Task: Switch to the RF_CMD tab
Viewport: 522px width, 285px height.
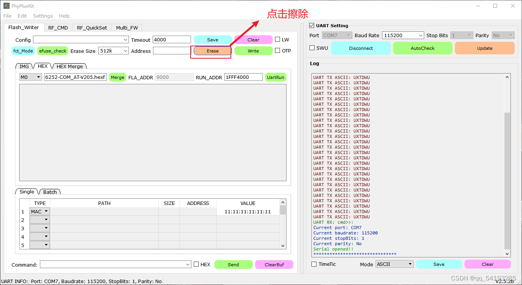Action: (x=58, y=28)
